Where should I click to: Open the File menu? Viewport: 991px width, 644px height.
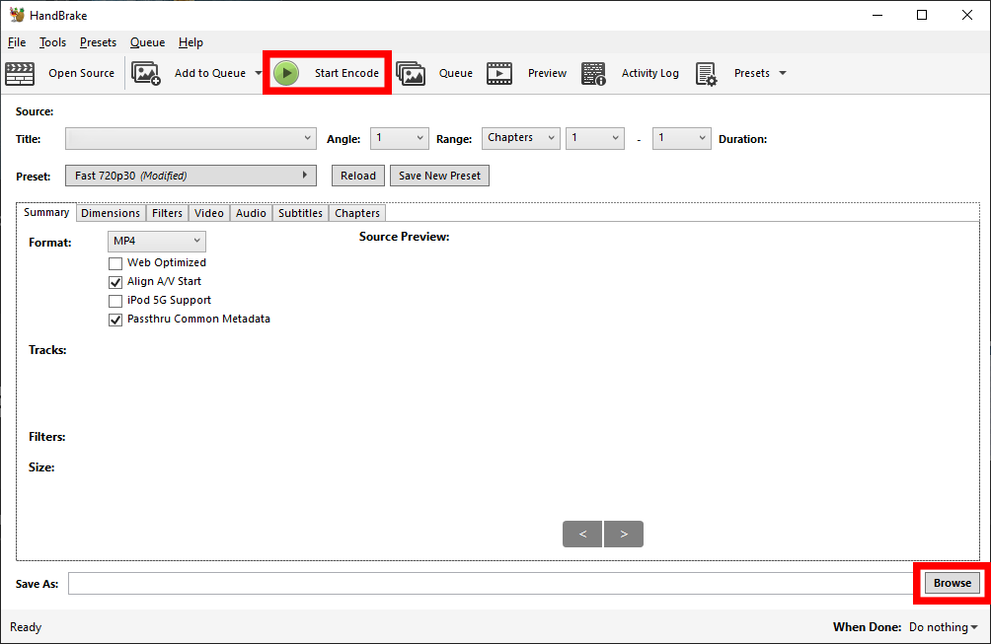[x=17, y=42]
